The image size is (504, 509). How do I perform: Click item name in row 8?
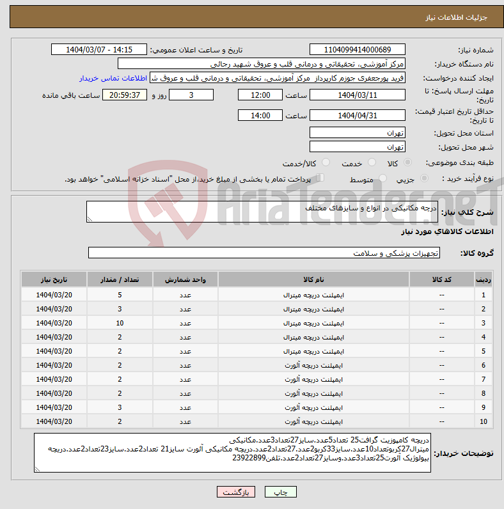[313, 393]
